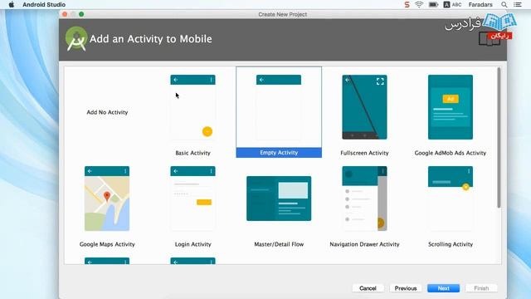
Task: Select the Navigation Drawer Activity thumbnail
Action: 364,199
